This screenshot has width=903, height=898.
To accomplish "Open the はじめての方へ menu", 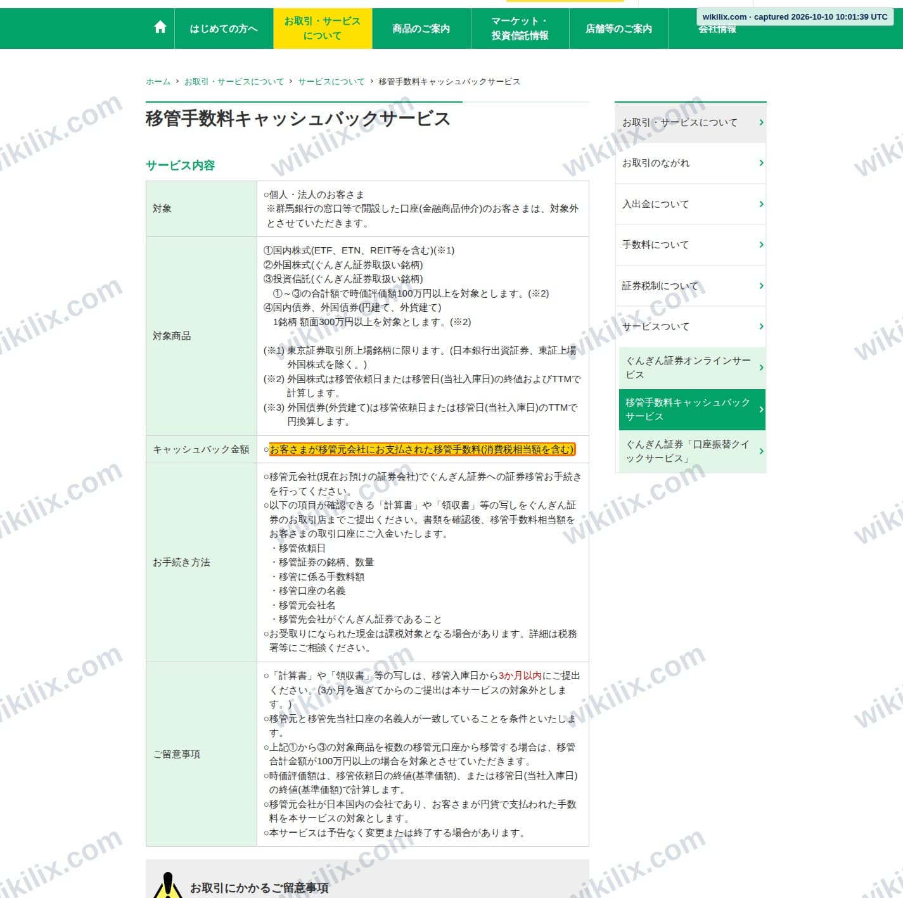I will point(224,29).
